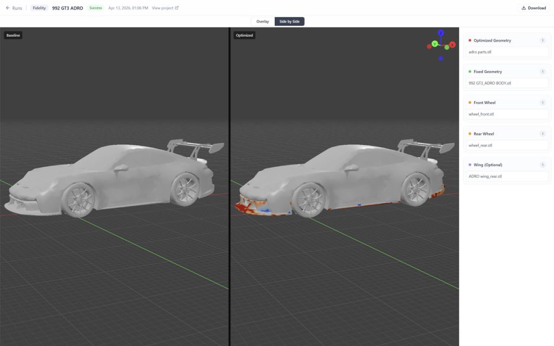554x346 pixels.
Task: Select the wheel_rear.stl file entry
Action: click(x=507, y=145)
